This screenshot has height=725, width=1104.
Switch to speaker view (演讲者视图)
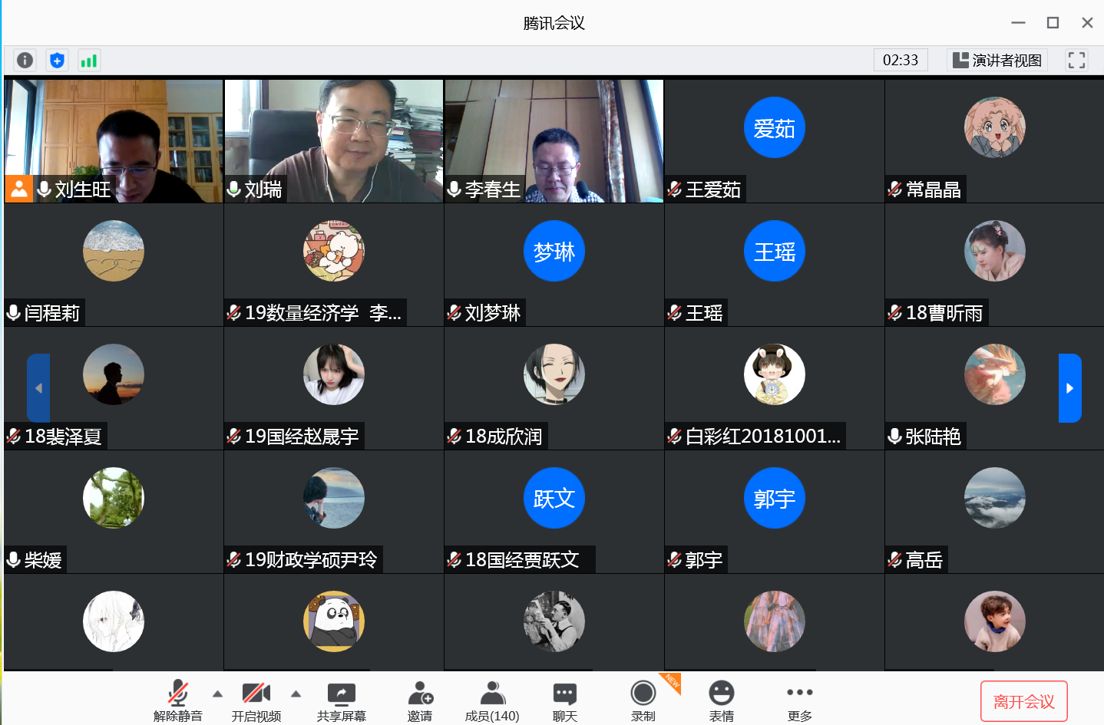[997, 60]
